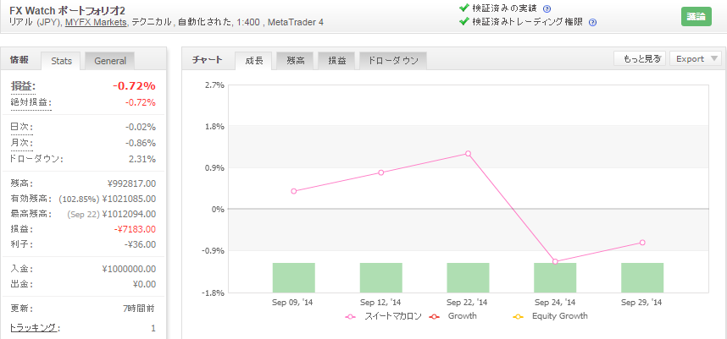Open the トラッキング link
This screenshot has height=339, width=727.
(x=36, y=328)
